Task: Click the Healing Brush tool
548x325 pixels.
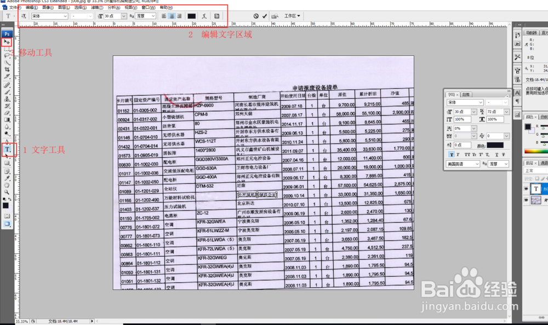Action: coord(7,85)
